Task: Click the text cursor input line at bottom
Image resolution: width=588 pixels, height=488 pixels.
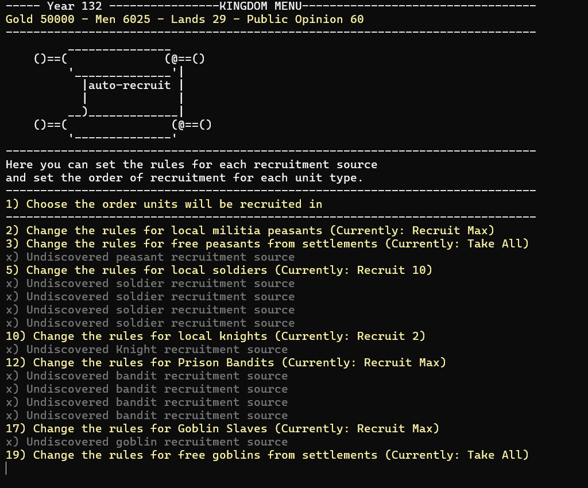Action: point(6,468)
